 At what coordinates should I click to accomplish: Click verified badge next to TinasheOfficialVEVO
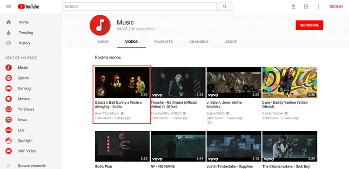tap(184, 113)
